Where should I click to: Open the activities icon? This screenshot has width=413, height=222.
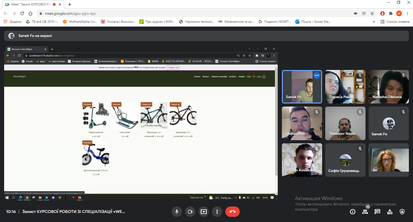pyautogui.click(x=390, y=212)
